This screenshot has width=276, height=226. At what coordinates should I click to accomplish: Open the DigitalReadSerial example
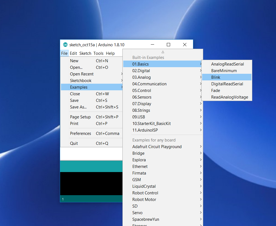tap(227, 84)
